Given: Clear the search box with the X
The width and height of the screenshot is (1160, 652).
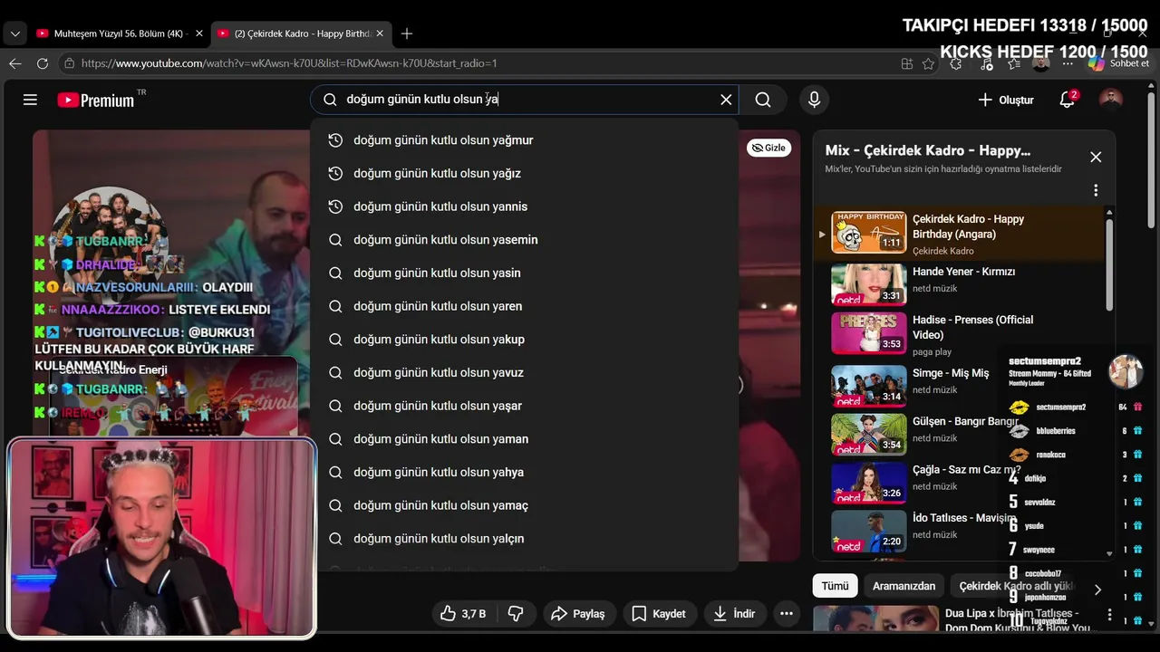Looking at the screenshot, I should click(726, 100).
